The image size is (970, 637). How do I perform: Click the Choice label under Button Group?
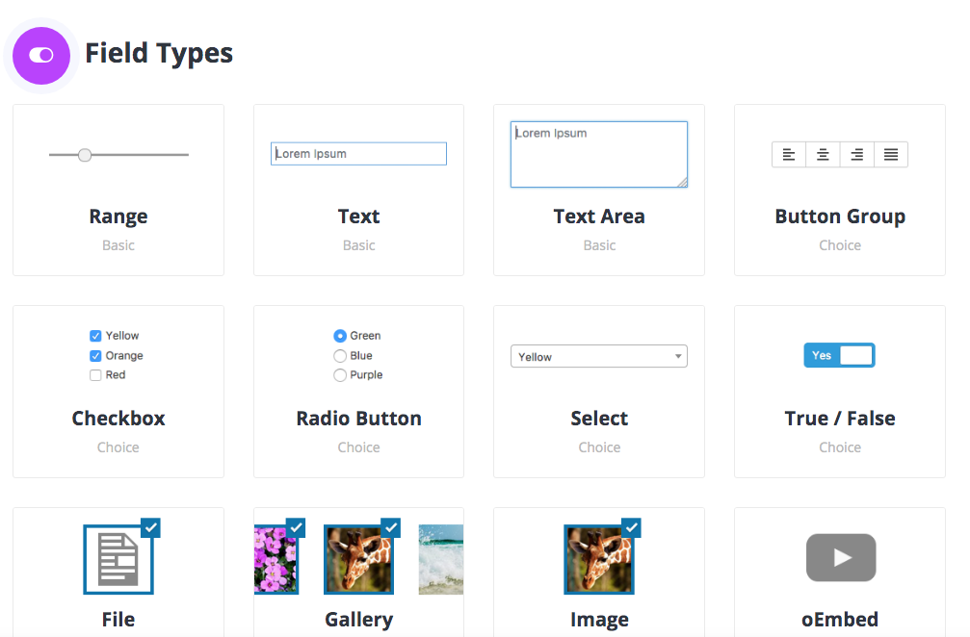pyautogui.click(x=840, y=245)
